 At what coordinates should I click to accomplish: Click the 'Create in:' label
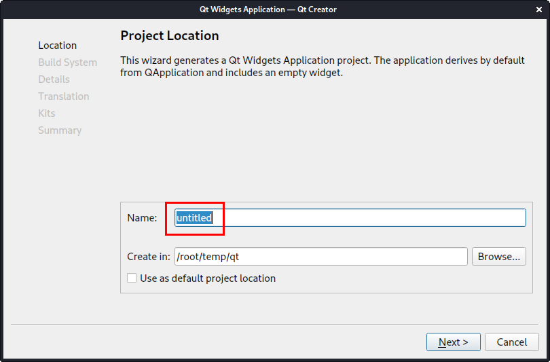(x=148, y=257)
